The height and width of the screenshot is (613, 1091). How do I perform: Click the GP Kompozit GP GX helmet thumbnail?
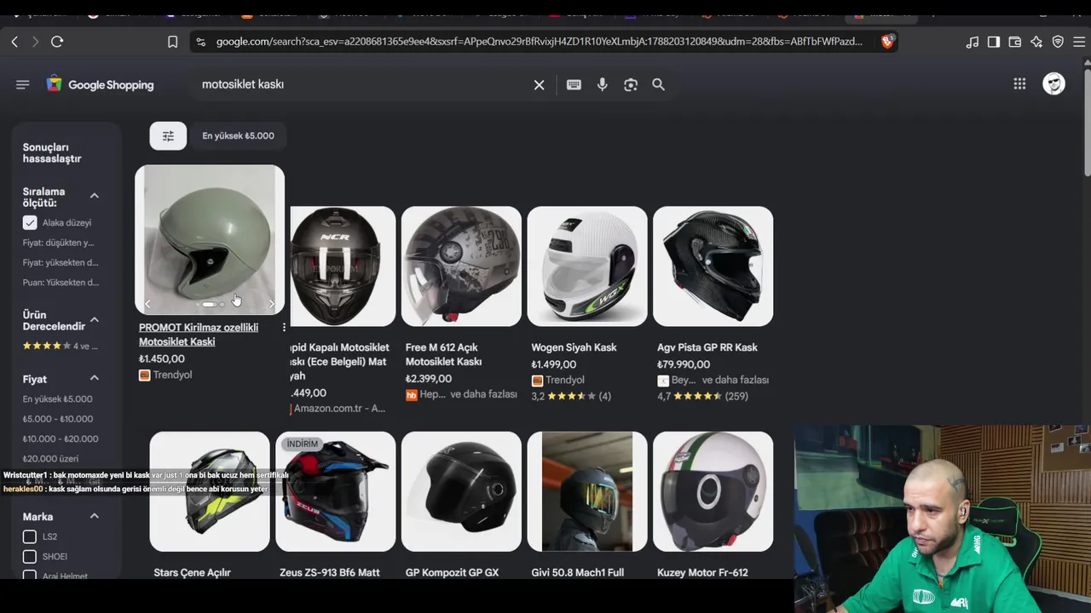[461, 492]
